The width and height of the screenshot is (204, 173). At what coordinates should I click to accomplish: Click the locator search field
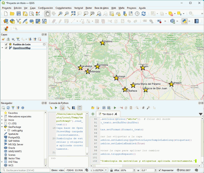[26, 170]
